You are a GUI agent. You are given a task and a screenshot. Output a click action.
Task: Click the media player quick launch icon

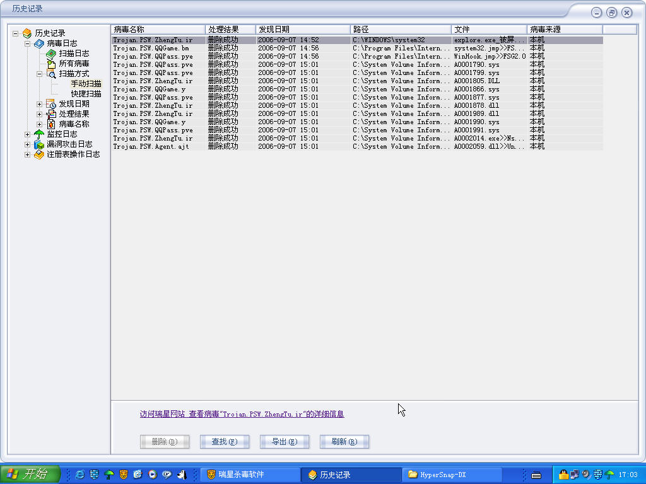pyautogui.click(x=153, y=475)
